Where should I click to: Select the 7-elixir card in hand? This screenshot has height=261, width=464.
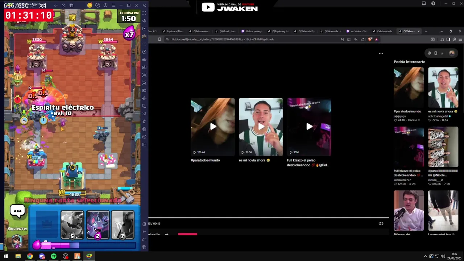pos(123,225)
